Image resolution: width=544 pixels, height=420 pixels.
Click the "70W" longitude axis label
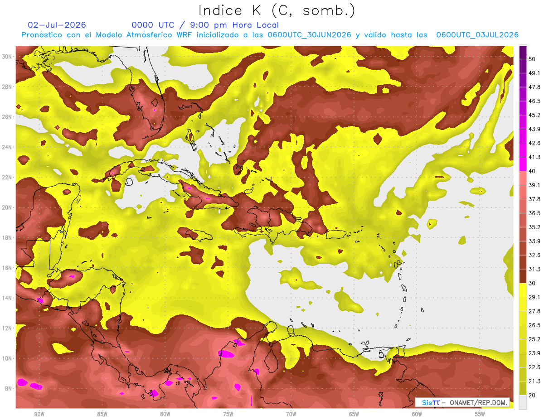291,414
